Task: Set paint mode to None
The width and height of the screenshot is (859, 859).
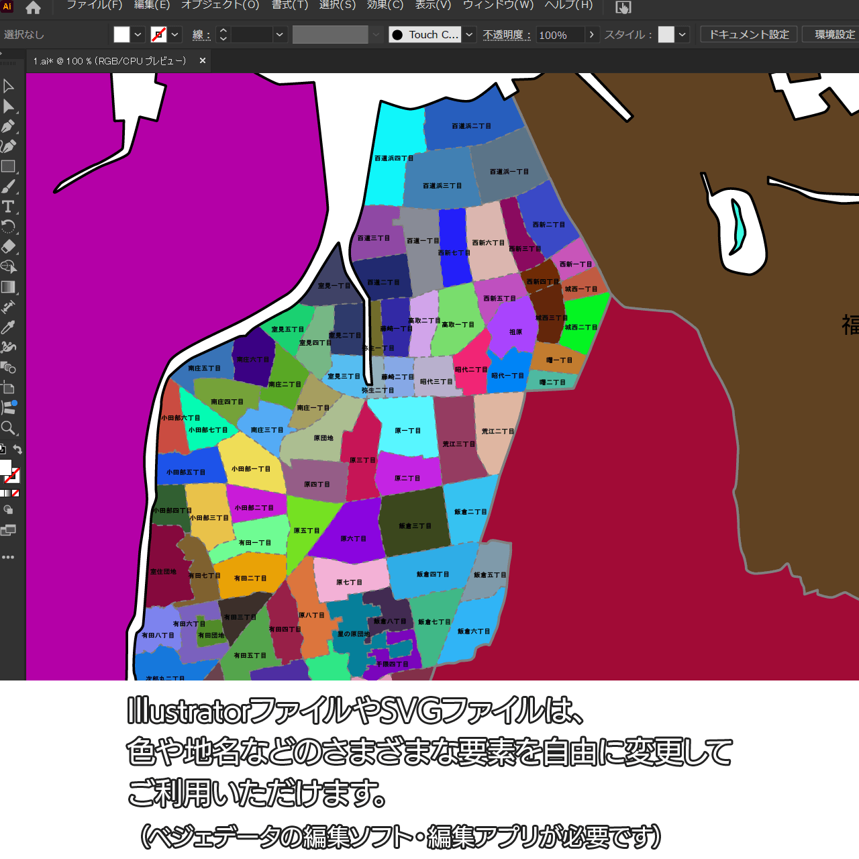Action: (15, 493)
